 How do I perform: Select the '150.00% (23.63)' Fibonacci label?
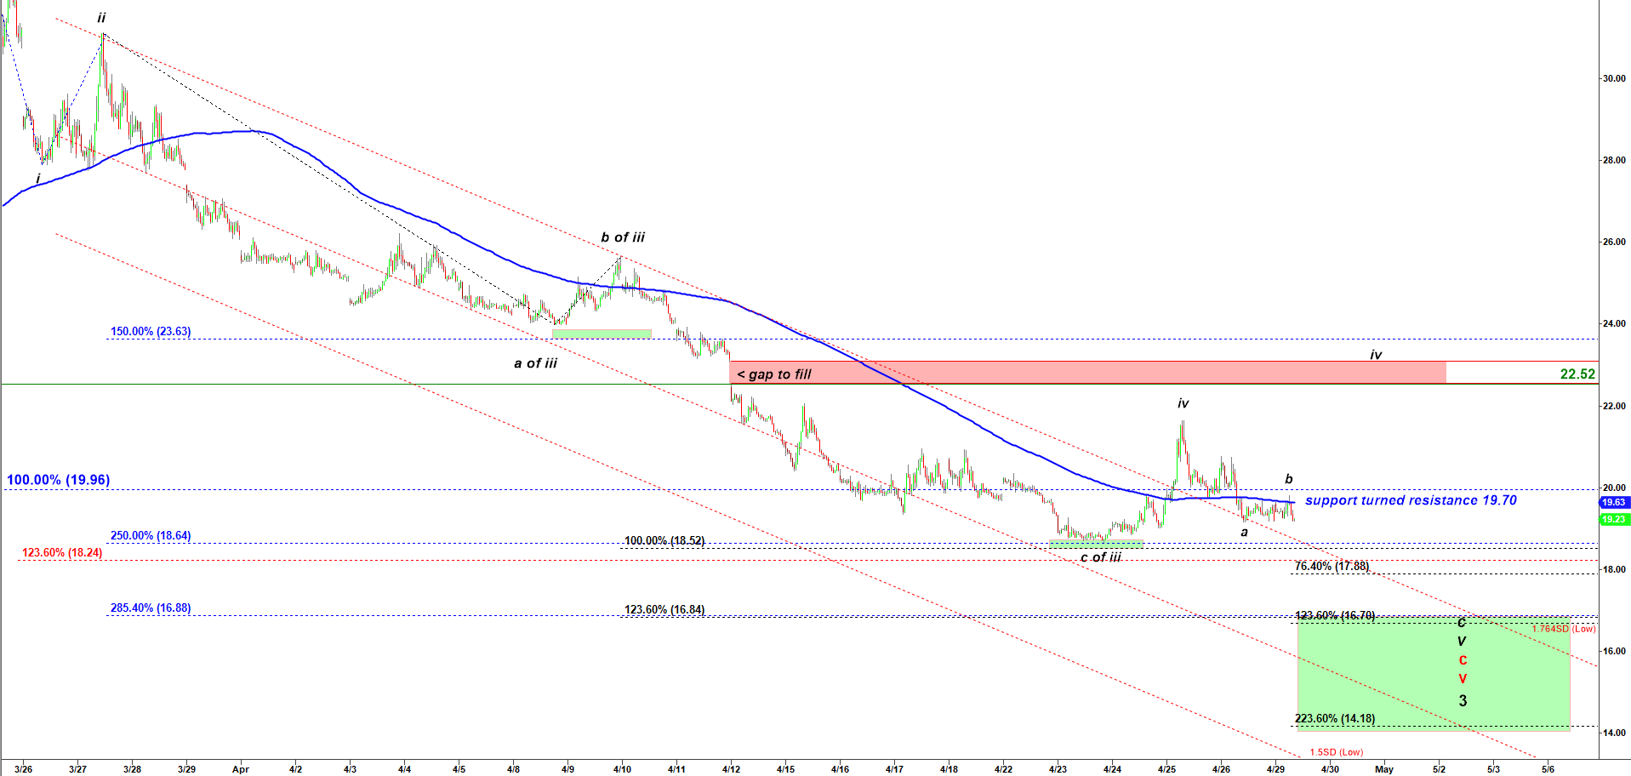click(151, 331)
